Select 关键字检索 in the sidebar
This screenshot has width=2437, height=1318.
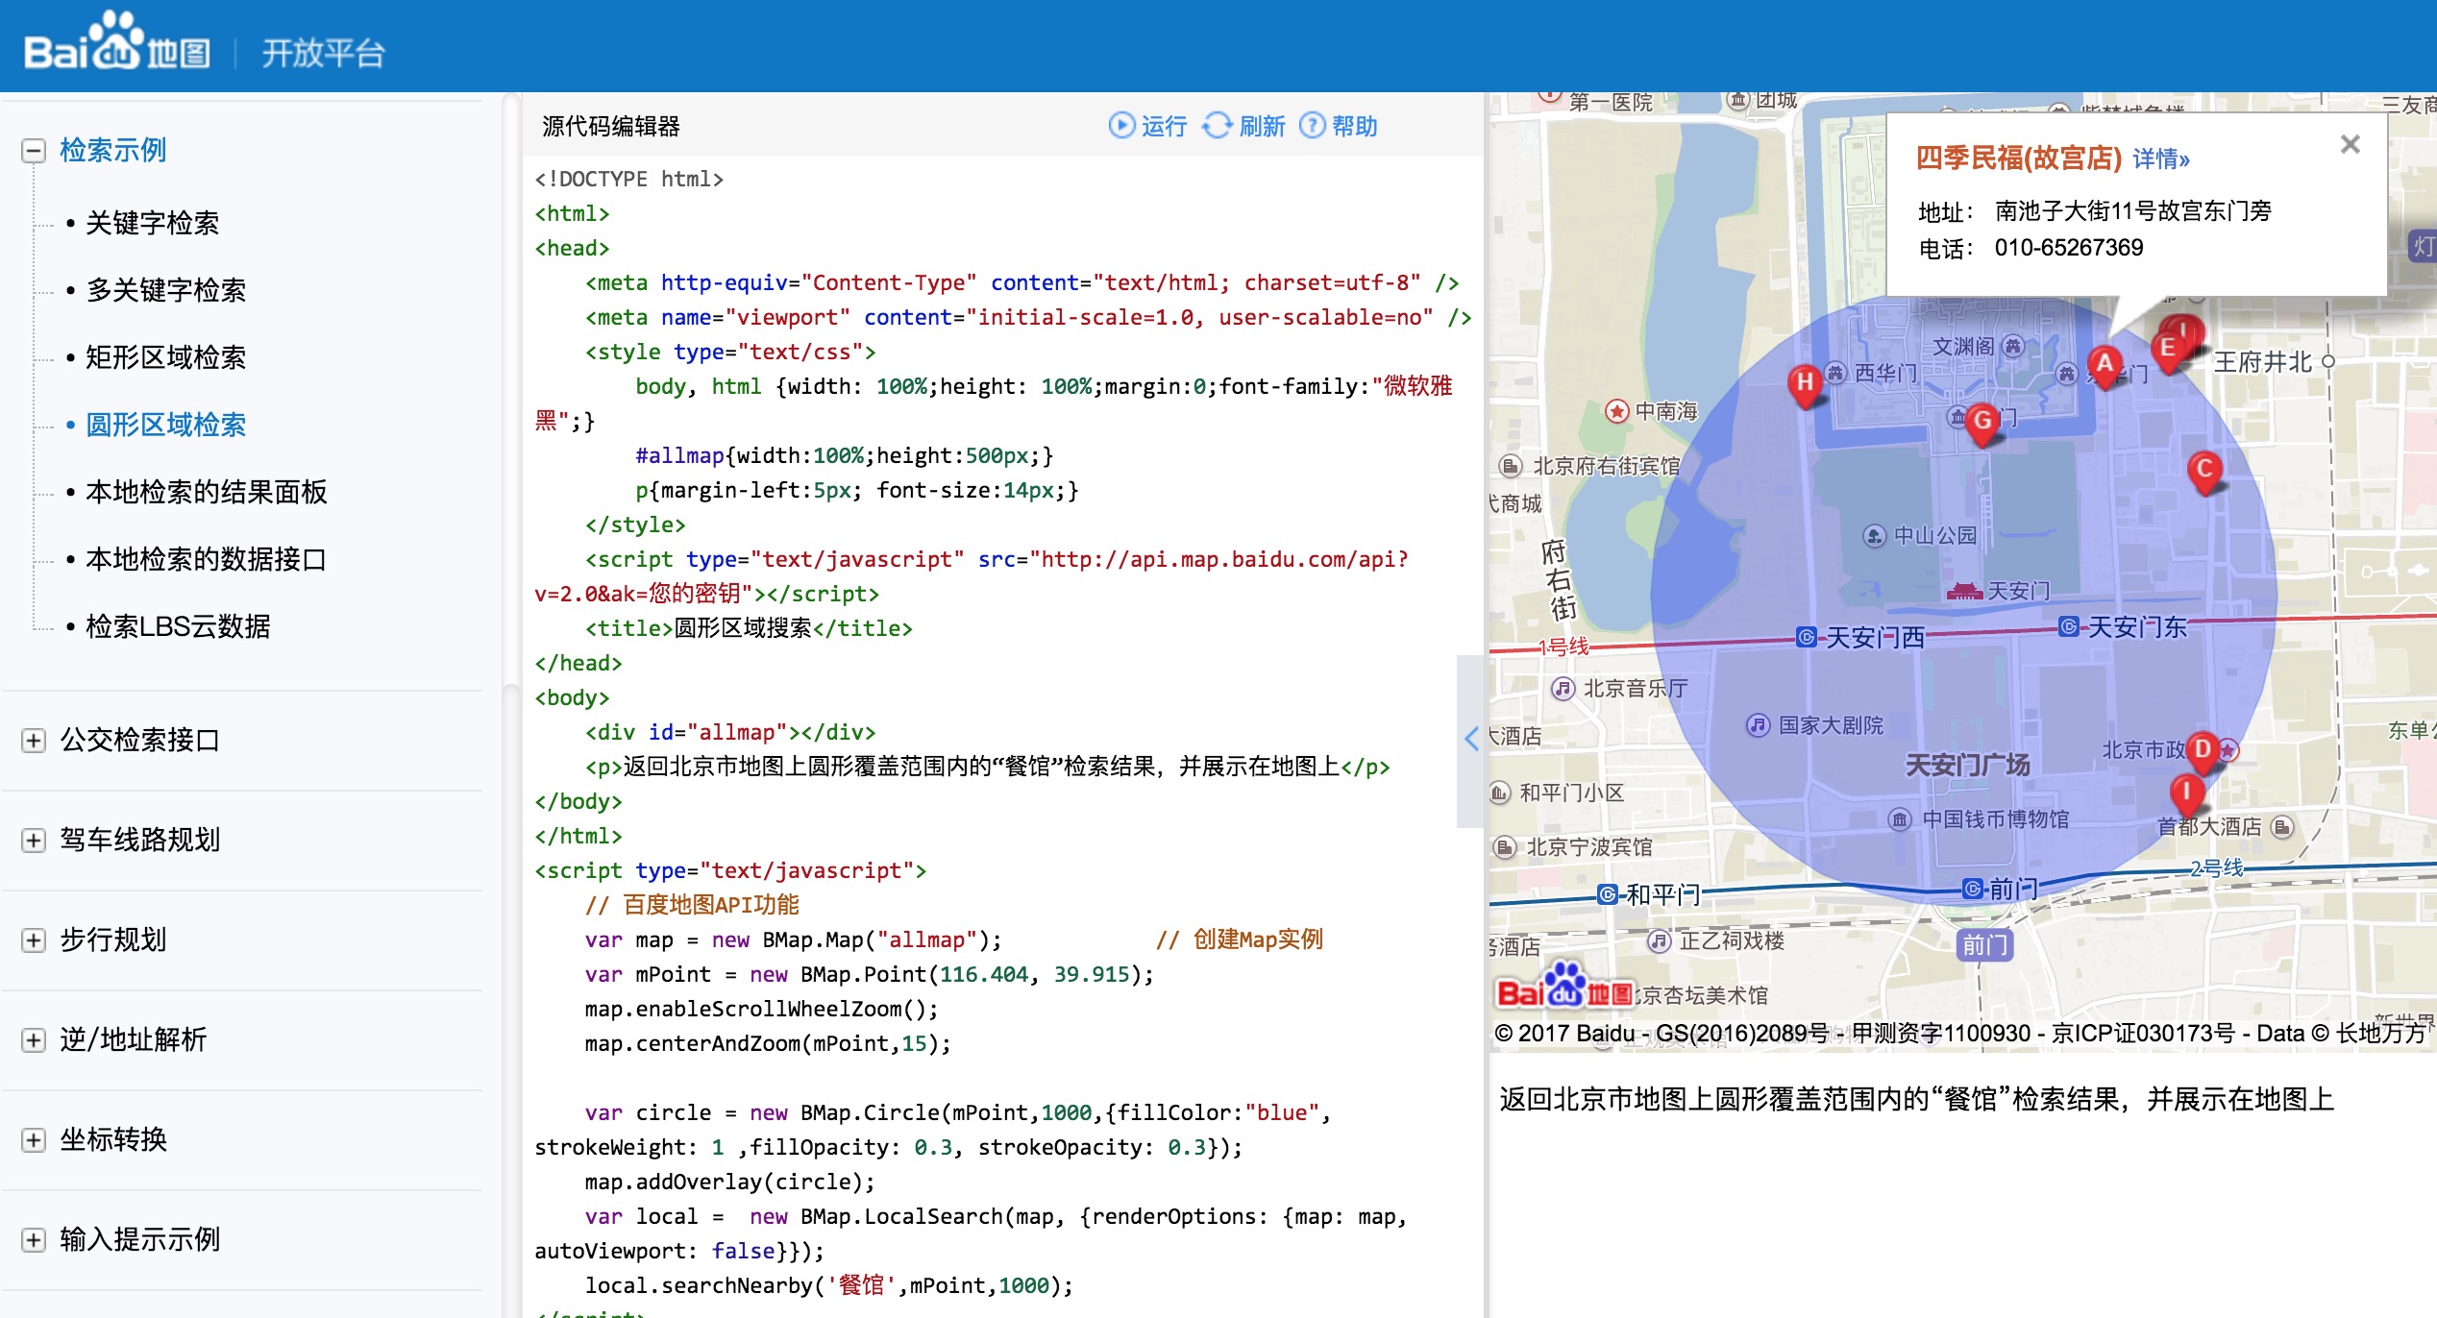click(x=152, y=223)
